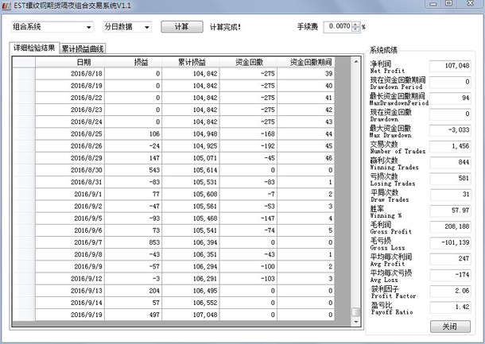Switch to the 详细检验结果 tab

(x=34, y=48)
